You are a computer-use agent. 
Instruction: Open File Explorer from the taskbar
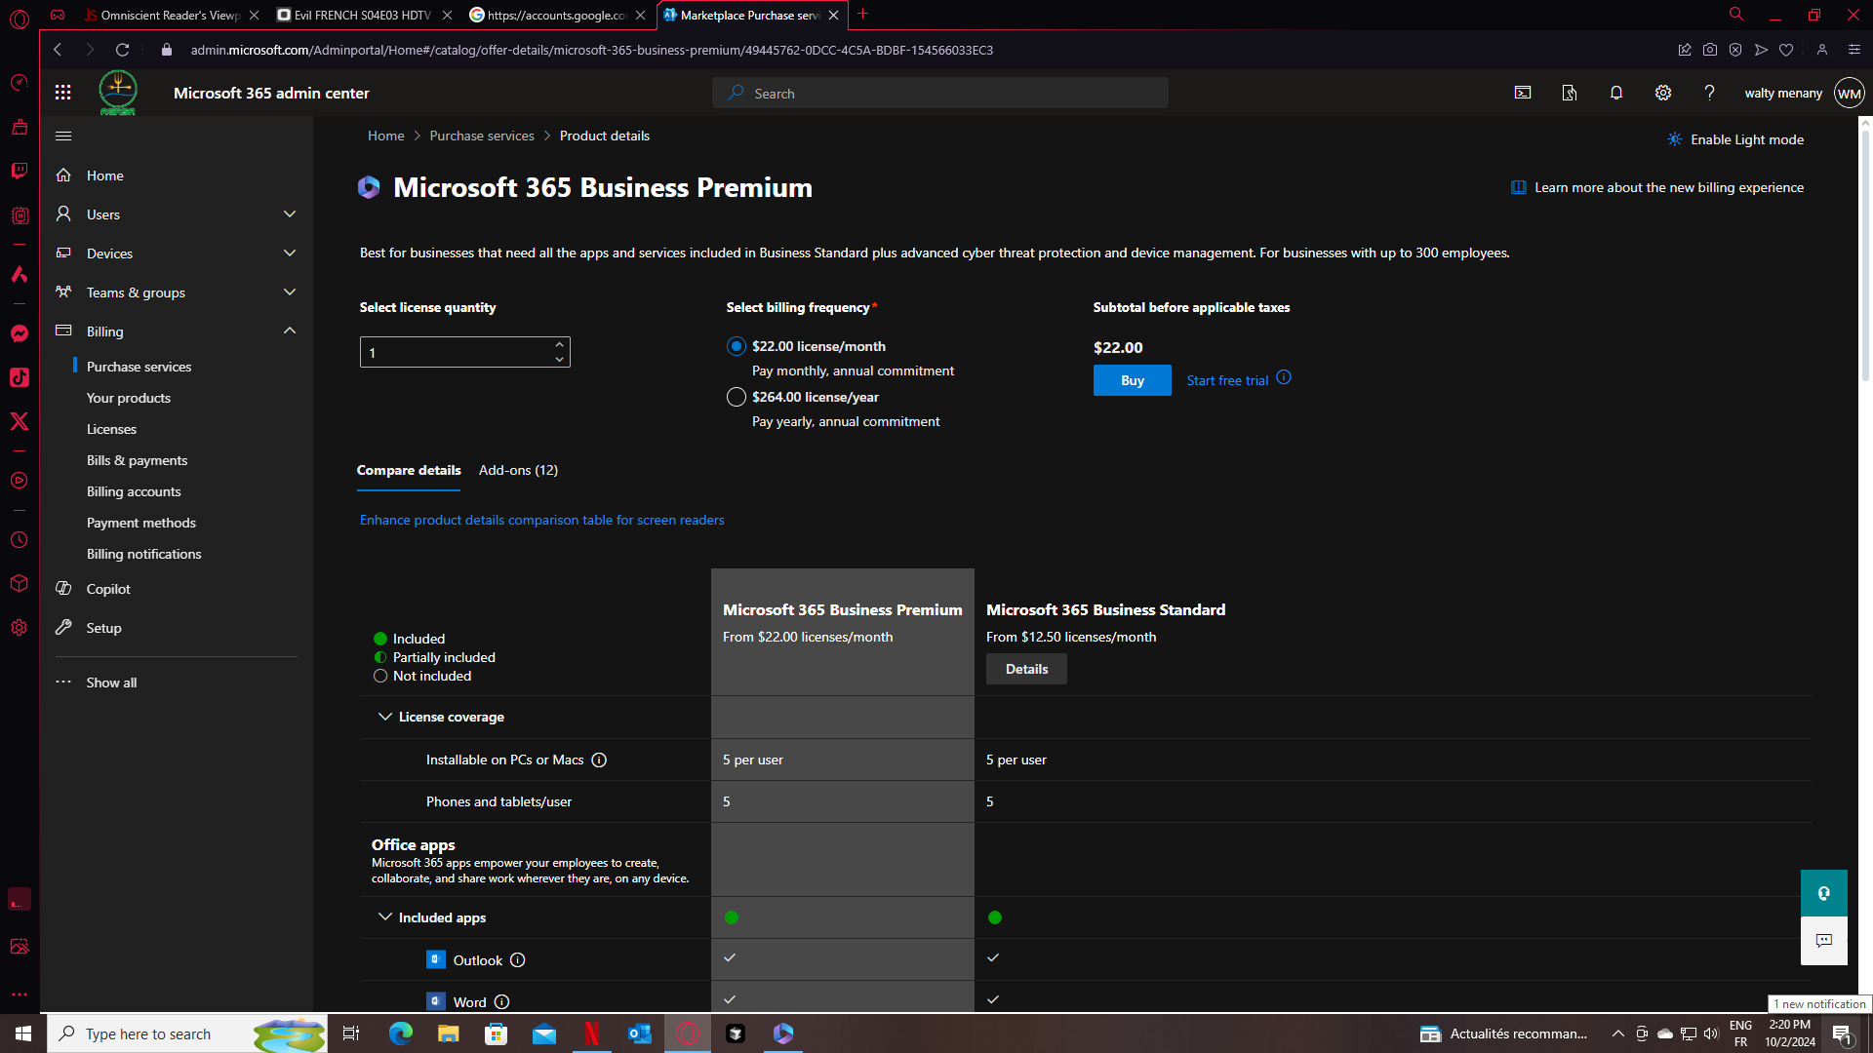[448, 1033]
